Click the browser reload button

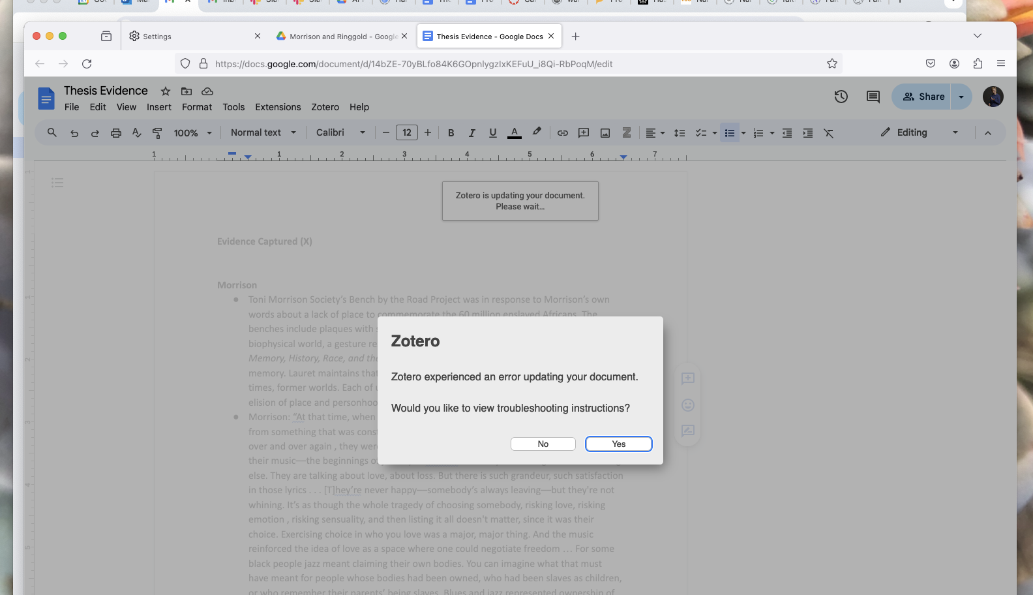point(87,63)
